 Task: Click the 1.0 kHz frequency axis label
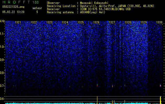point(2,47)
